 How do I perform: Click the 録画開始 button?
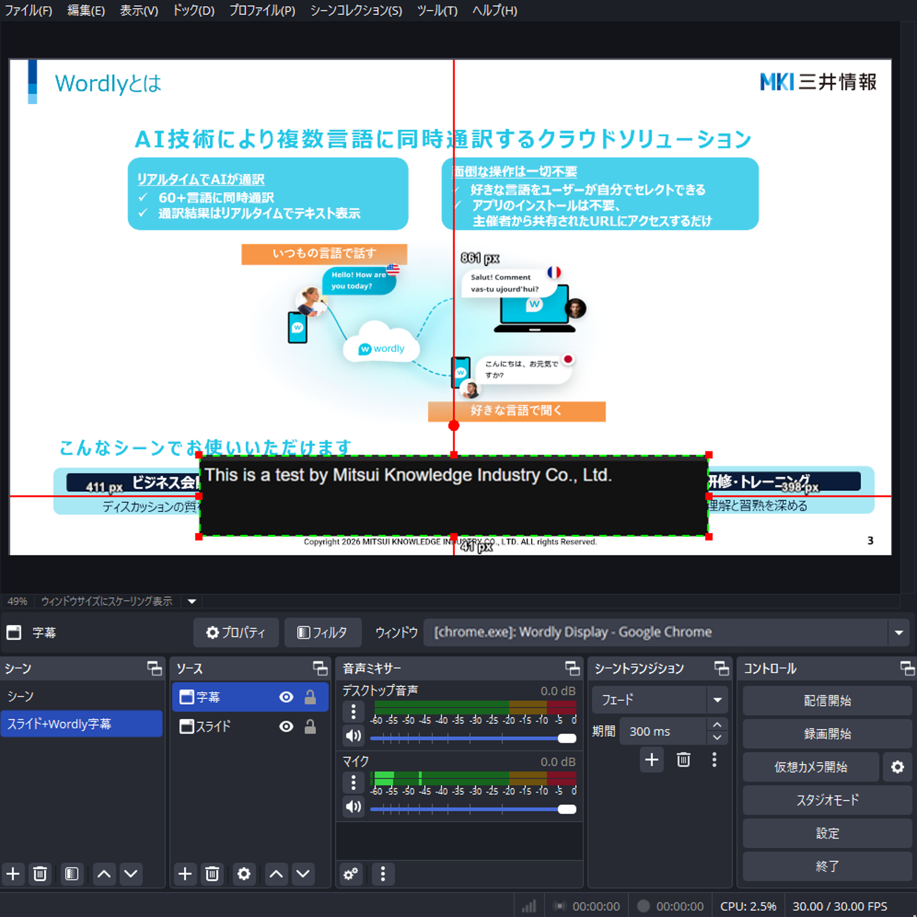point(827,734)
